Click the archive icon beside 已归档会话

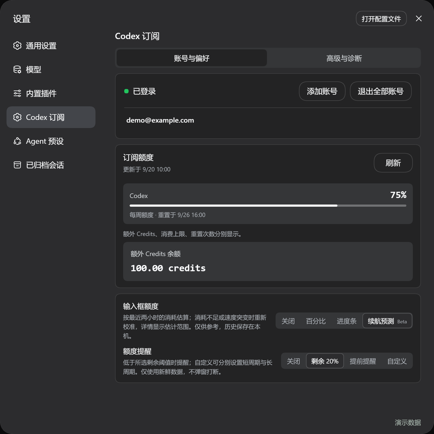point(17,165)
